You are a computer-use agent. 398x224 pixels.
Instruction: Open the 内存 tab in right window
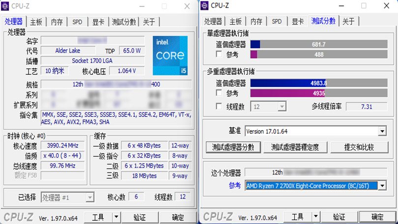pyautogui.click(x=256, y=22)
